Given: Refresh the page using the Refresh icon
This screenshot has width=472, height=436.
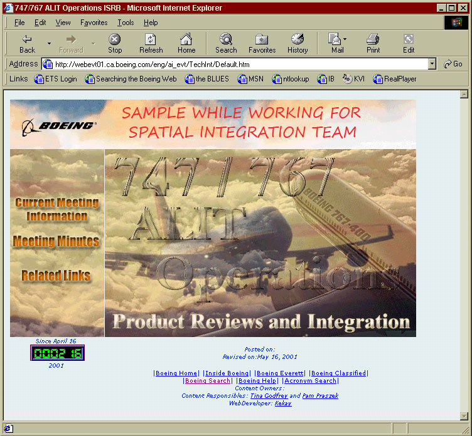Looking at the screenshot, I should click(x=151, y=39).
